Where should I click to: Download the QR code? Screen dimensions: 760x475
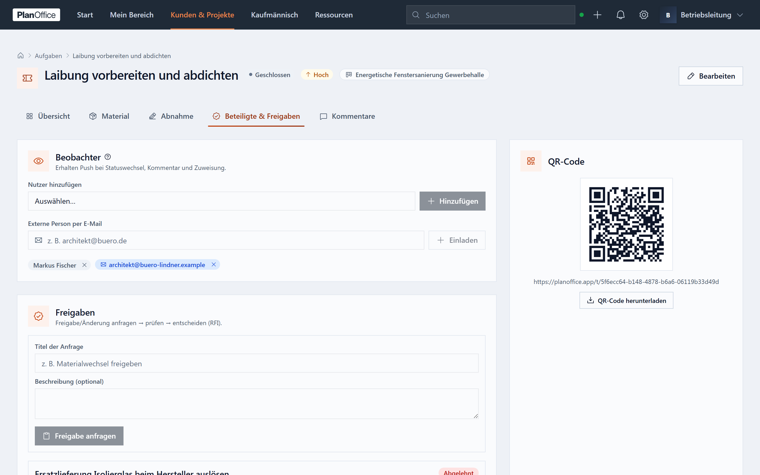(626, 300)
